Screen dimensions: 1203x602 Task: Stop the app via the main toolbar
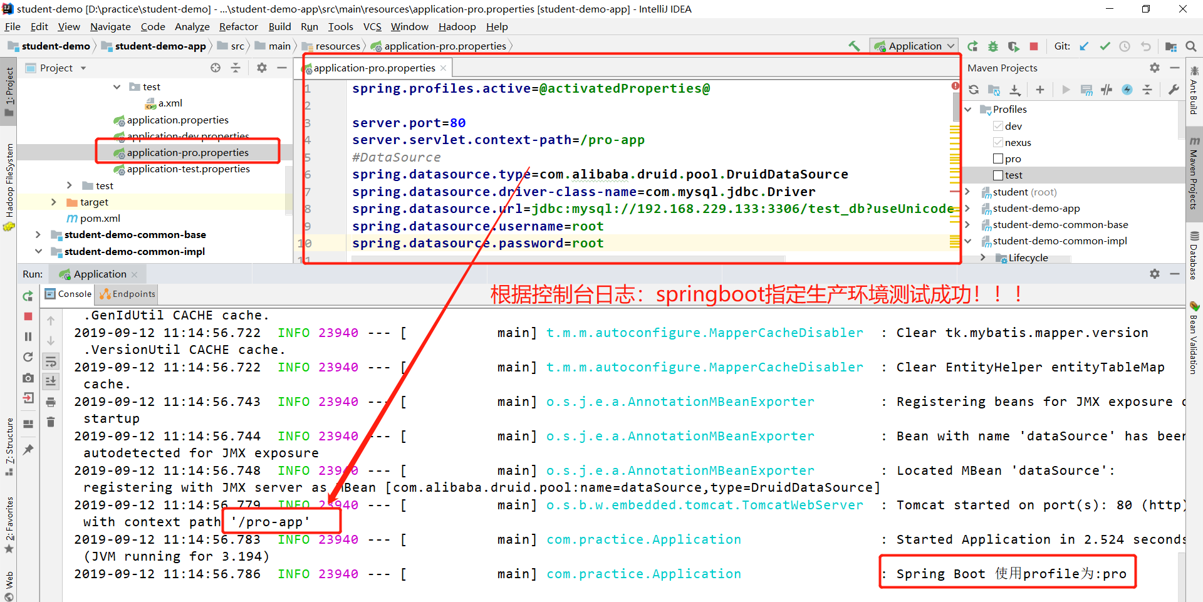coord(1034,46)
